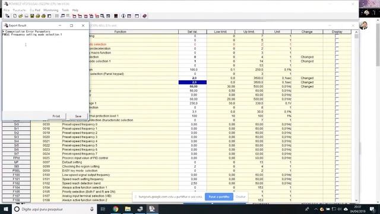The width and height of the screenshot is (380, 214).
Task: Click Print in the Export Result window
Action: [56, 117]
